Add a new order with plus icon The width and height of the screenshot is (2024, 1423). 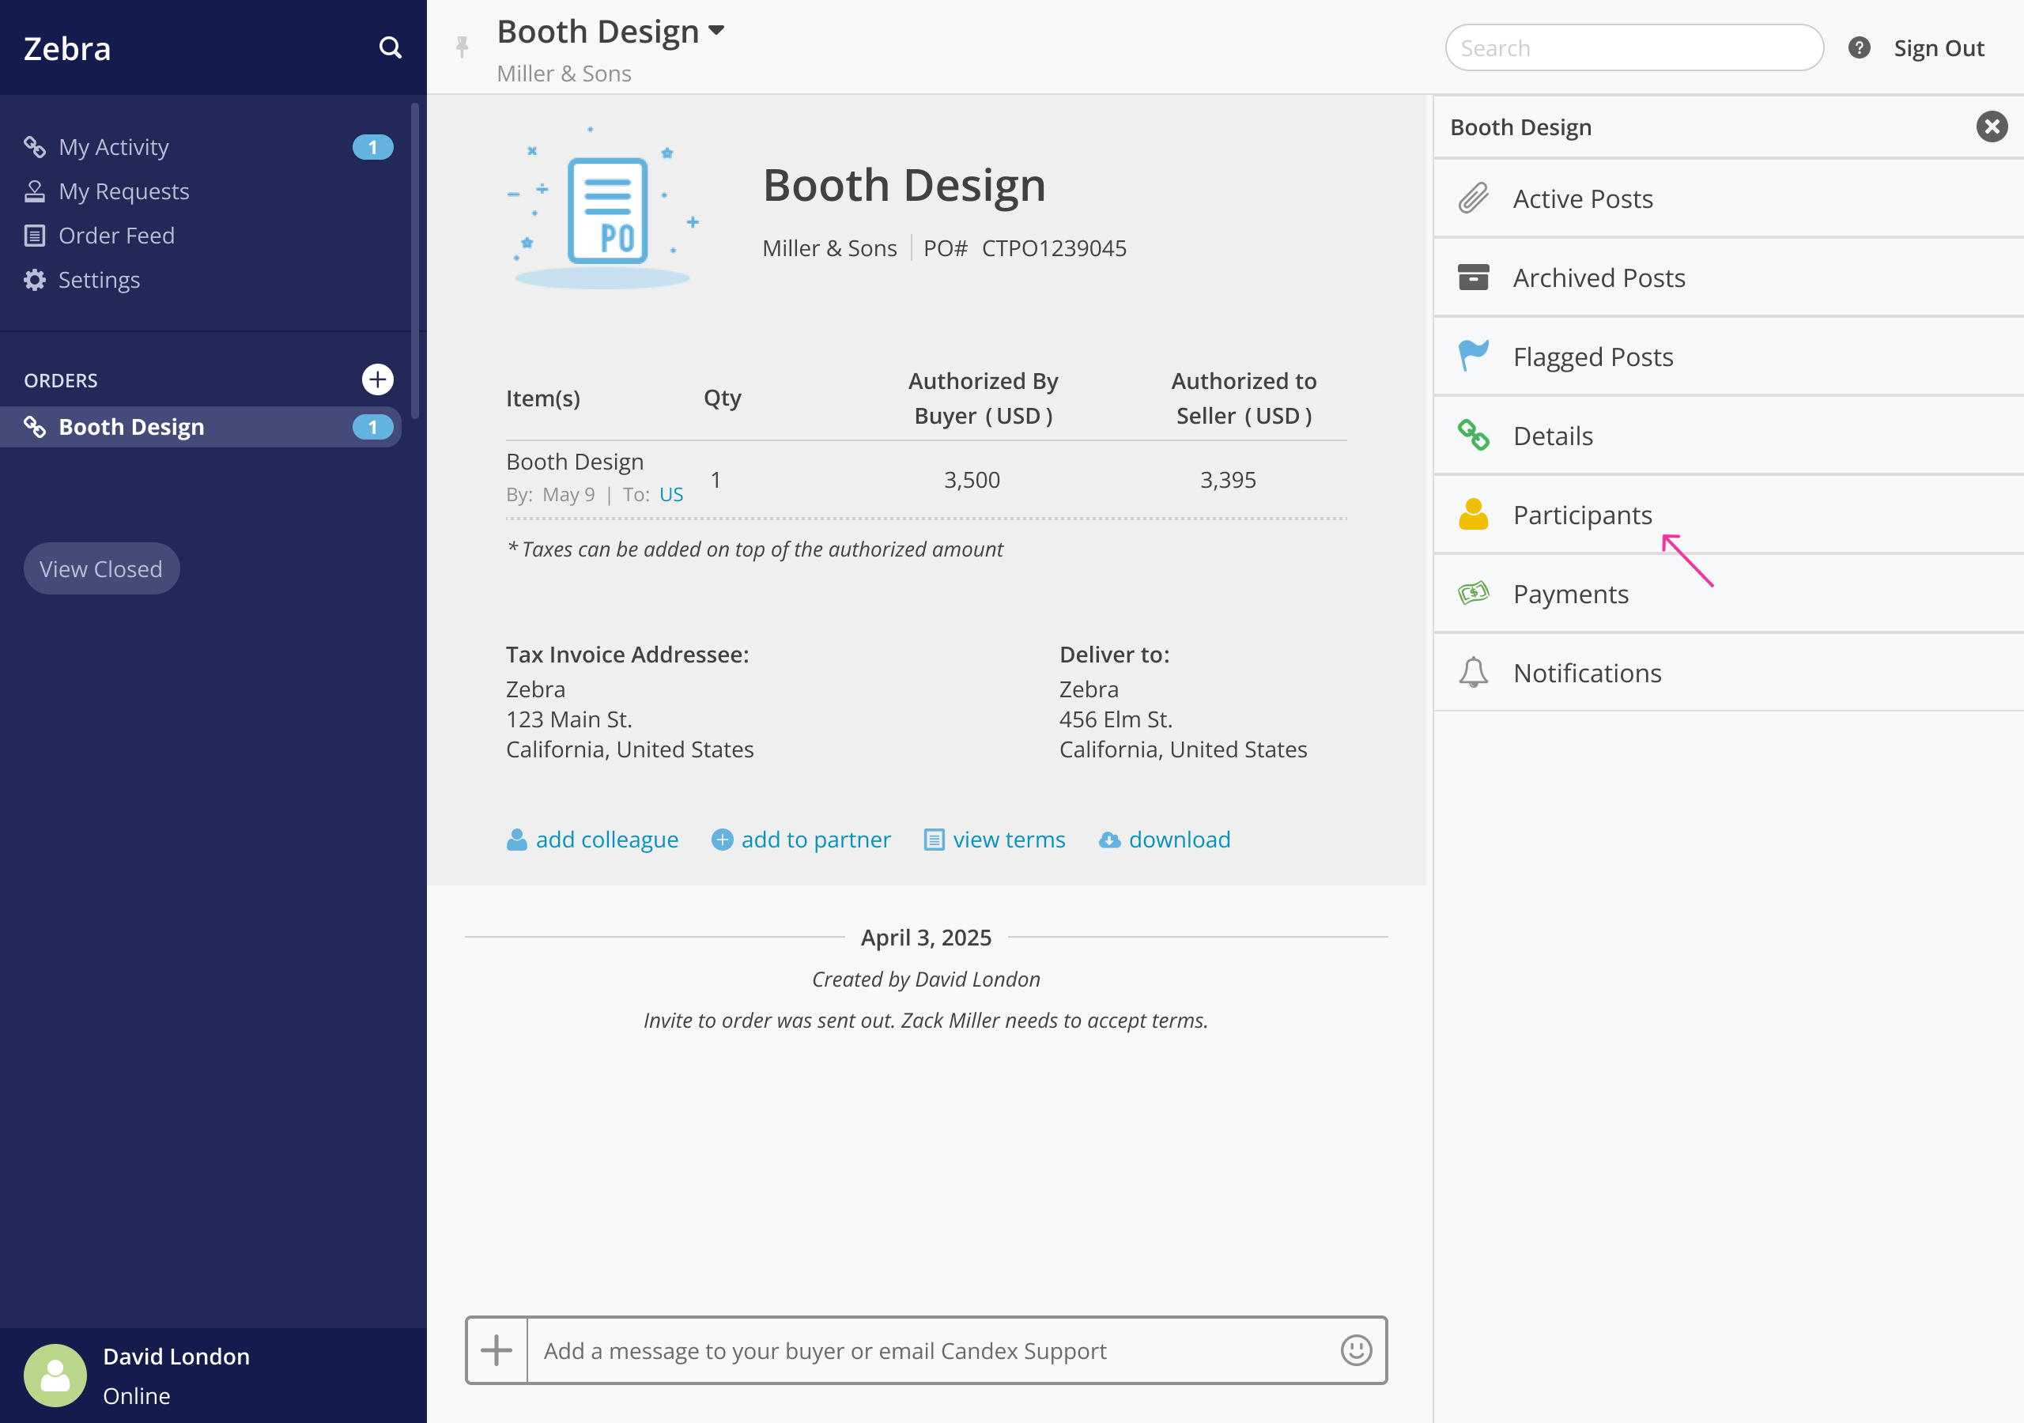tap(377, 380)
